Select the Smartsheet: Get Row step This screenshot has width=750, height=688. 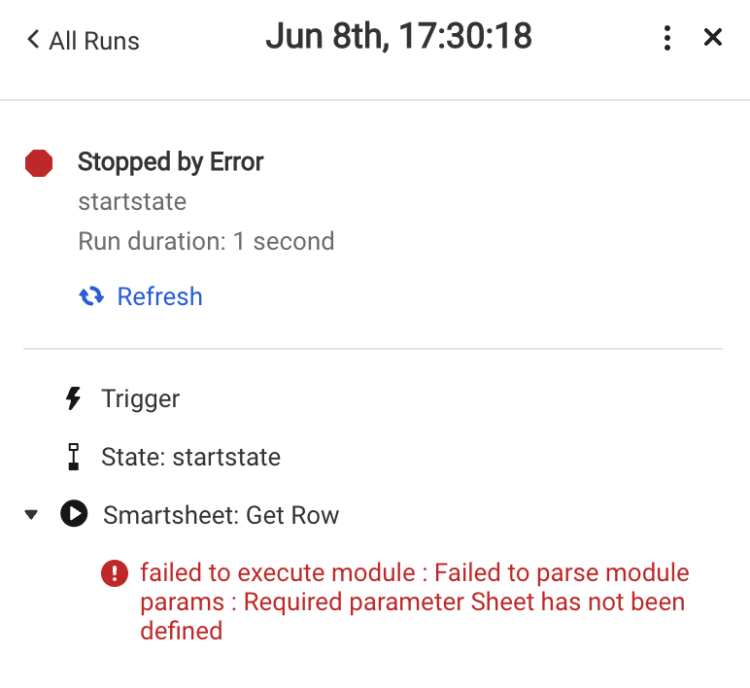(x=221, y=515)
